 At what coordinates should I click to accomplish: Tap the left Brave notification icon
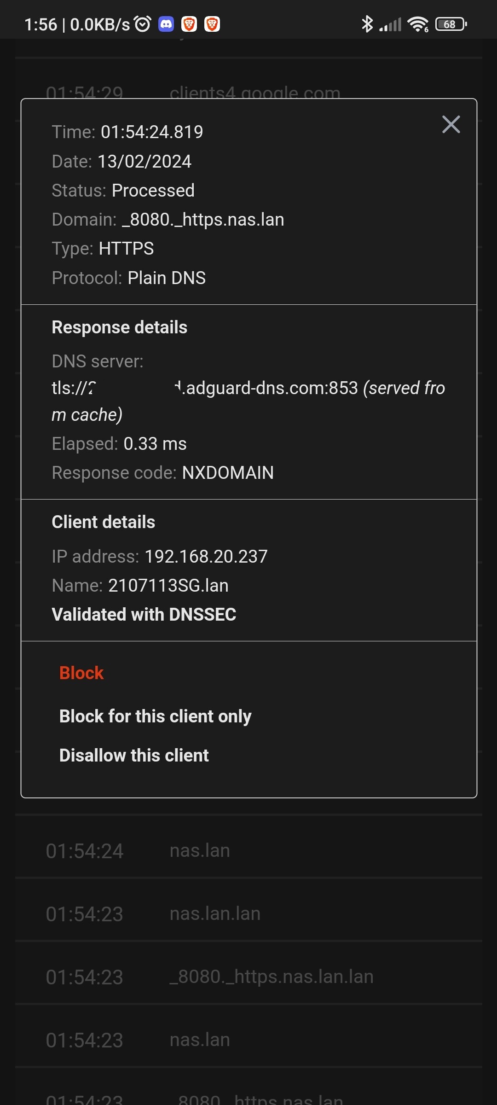click(x=189, y=24)
